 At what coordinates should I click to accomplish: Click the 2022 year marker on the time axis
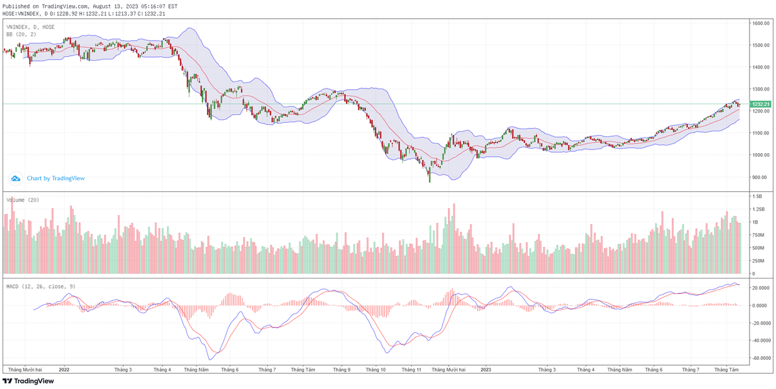[64, 370]
